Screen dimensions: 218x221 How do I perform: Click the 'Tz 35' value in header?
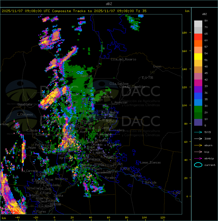click(141, 11)
